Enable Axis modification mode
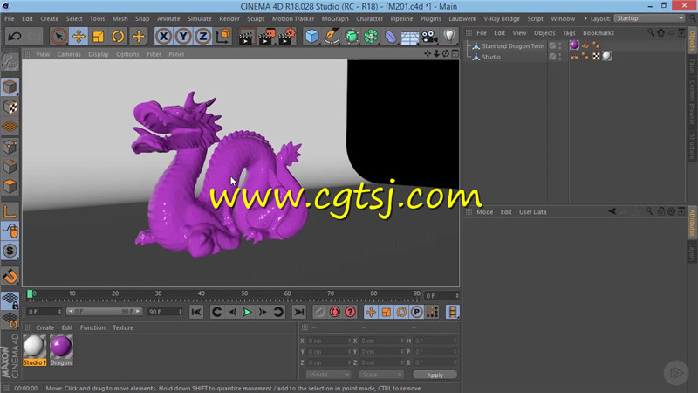Viewport: 698px width, 393px height. (10, 210)
